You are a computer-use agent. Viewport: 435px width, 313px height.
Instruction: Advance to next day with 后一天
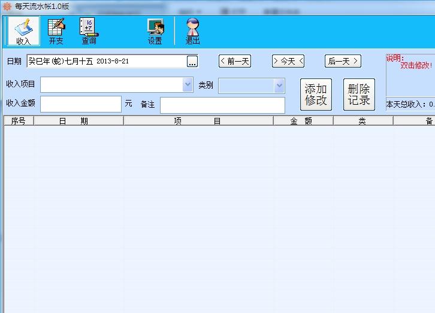[x=343, y=61]
